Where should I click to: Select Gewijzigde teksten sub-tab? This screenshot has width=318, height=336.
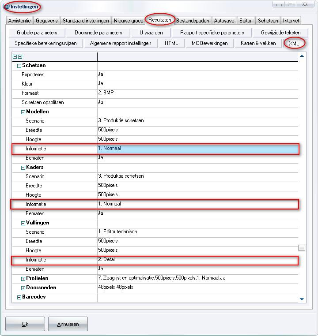click(x=280, y=33)
